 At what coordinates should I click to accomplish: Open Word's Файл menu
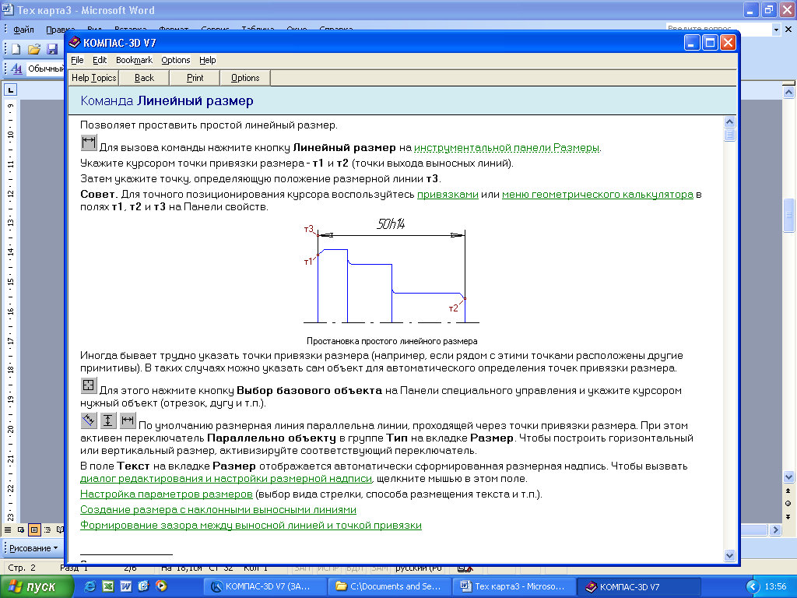pyautogui.click(x=23, y=30)
